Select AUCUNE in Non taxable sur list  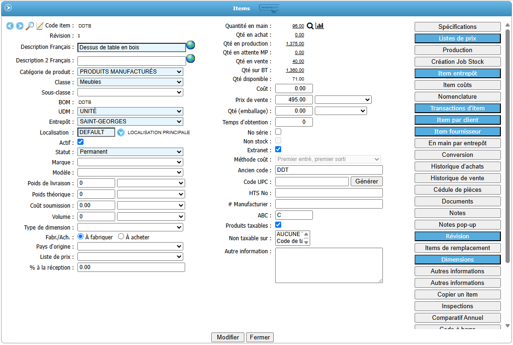point(289,234)
